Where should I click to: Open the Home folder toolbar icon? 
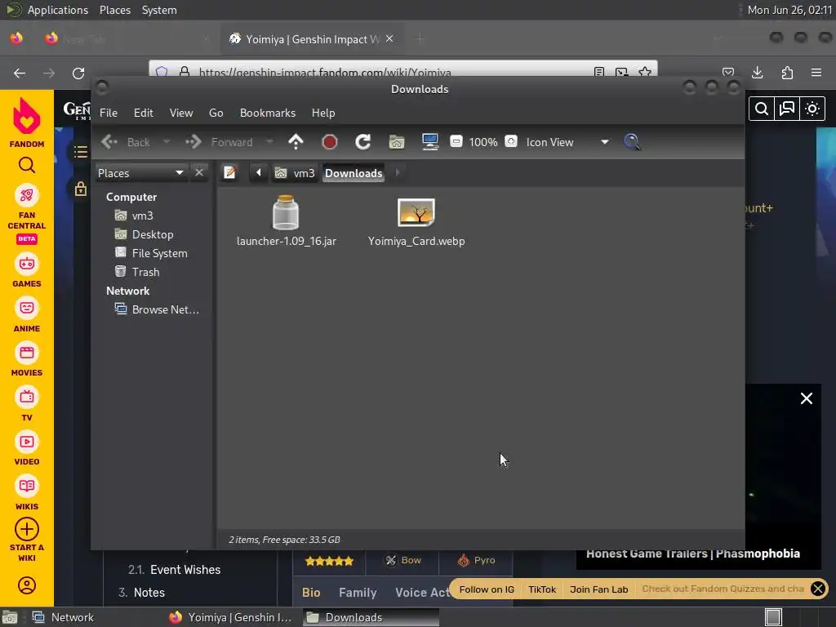click(397, 142)
